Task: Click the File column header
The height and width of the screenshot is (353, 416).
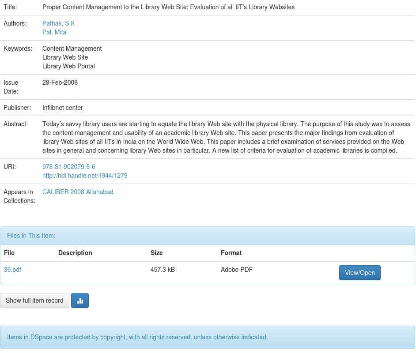Action: click(x=9, y=253)
